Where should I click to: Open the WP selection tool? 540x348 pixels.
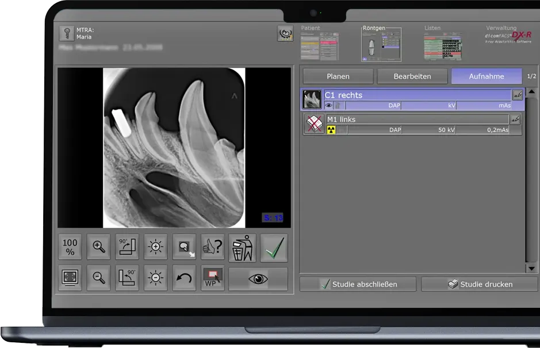point(213,278)
